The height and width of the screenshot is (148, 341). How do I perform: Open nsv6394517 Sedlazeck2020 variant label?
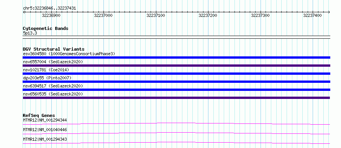pos(53,86)
